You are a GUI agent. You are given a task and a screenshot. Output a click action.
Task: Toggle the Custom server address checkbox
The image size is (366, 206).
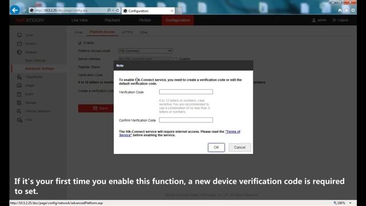click(176, 59)
